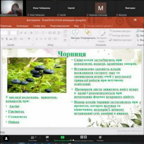Select the blueberry photo on the slide
Image resolution: width=144 pixels, height=144 pixels.
pos(37,75)
